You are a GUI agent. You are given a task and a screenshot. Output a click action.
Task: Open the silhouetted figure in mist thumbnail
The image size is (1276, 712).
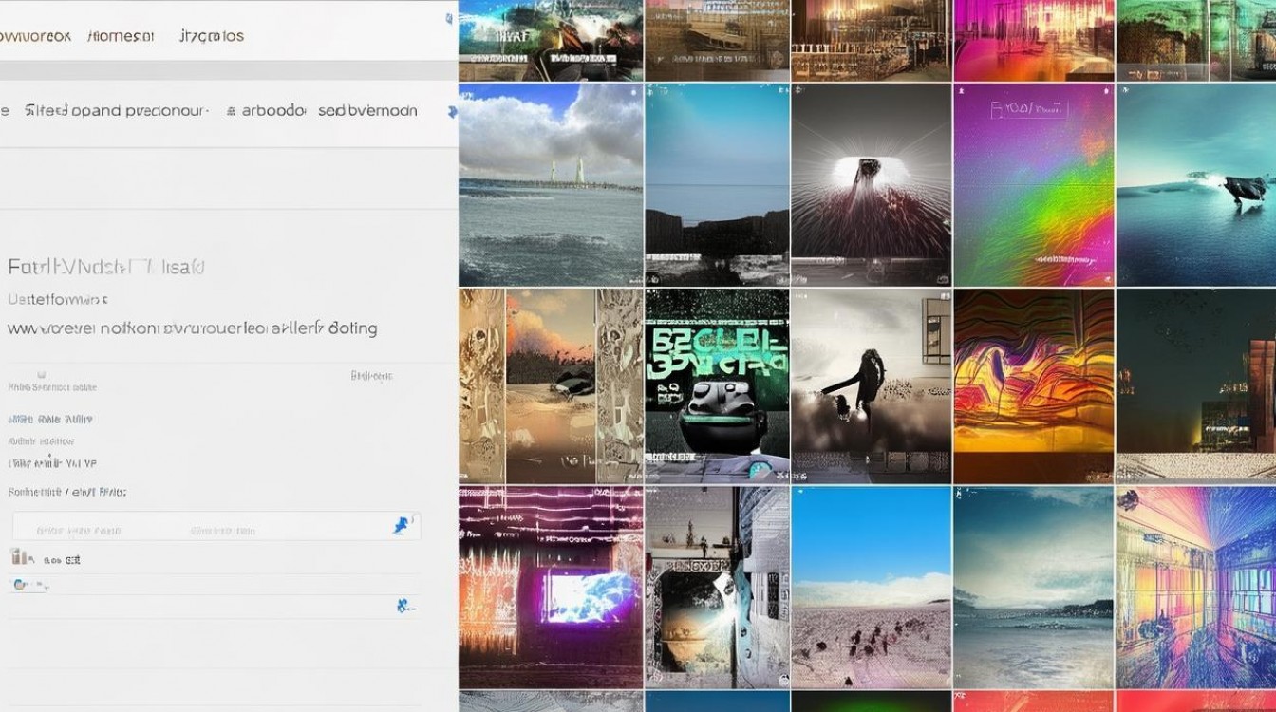pos(871,385)
